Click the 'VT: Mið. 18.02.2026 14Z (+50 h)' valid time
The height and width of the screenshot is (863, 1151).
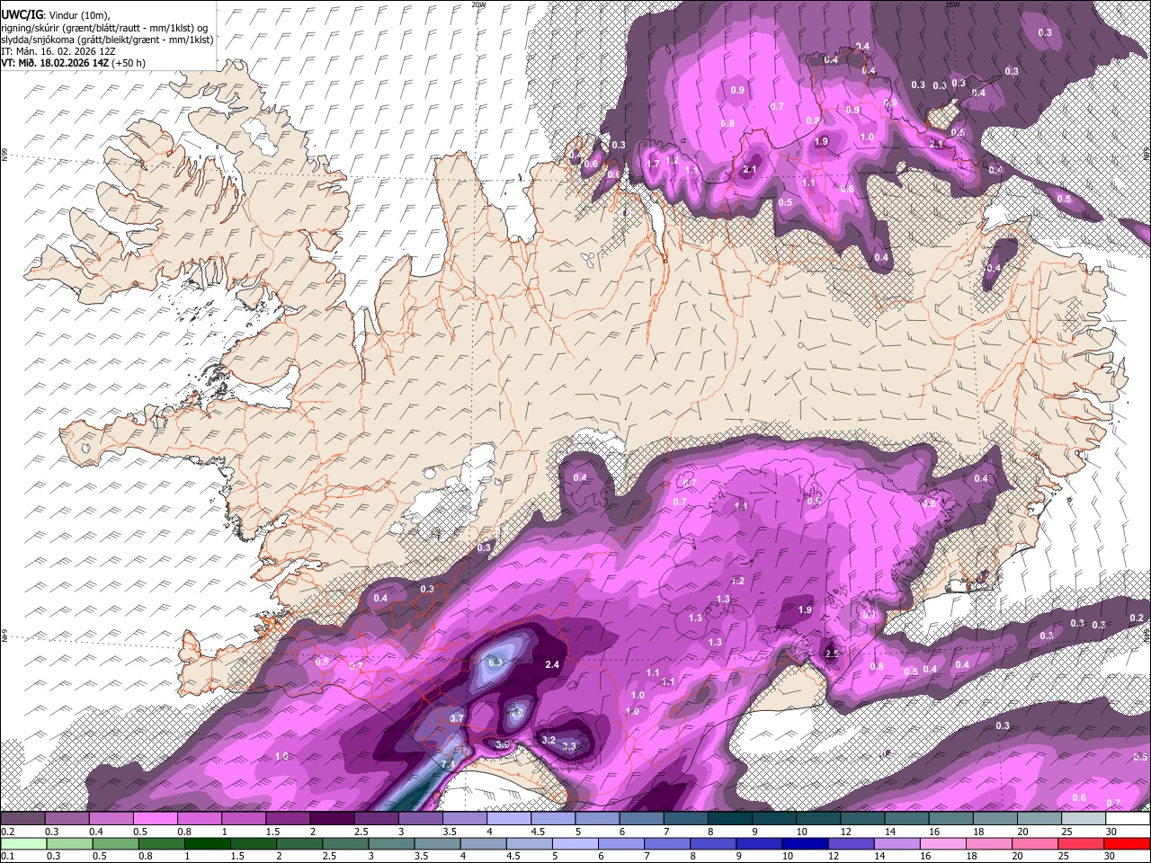(73, 63)
